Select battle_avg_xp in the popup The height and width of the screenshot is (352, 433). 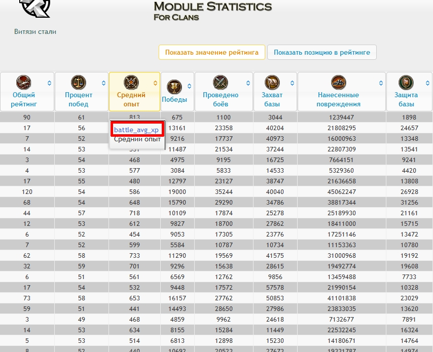136,130
